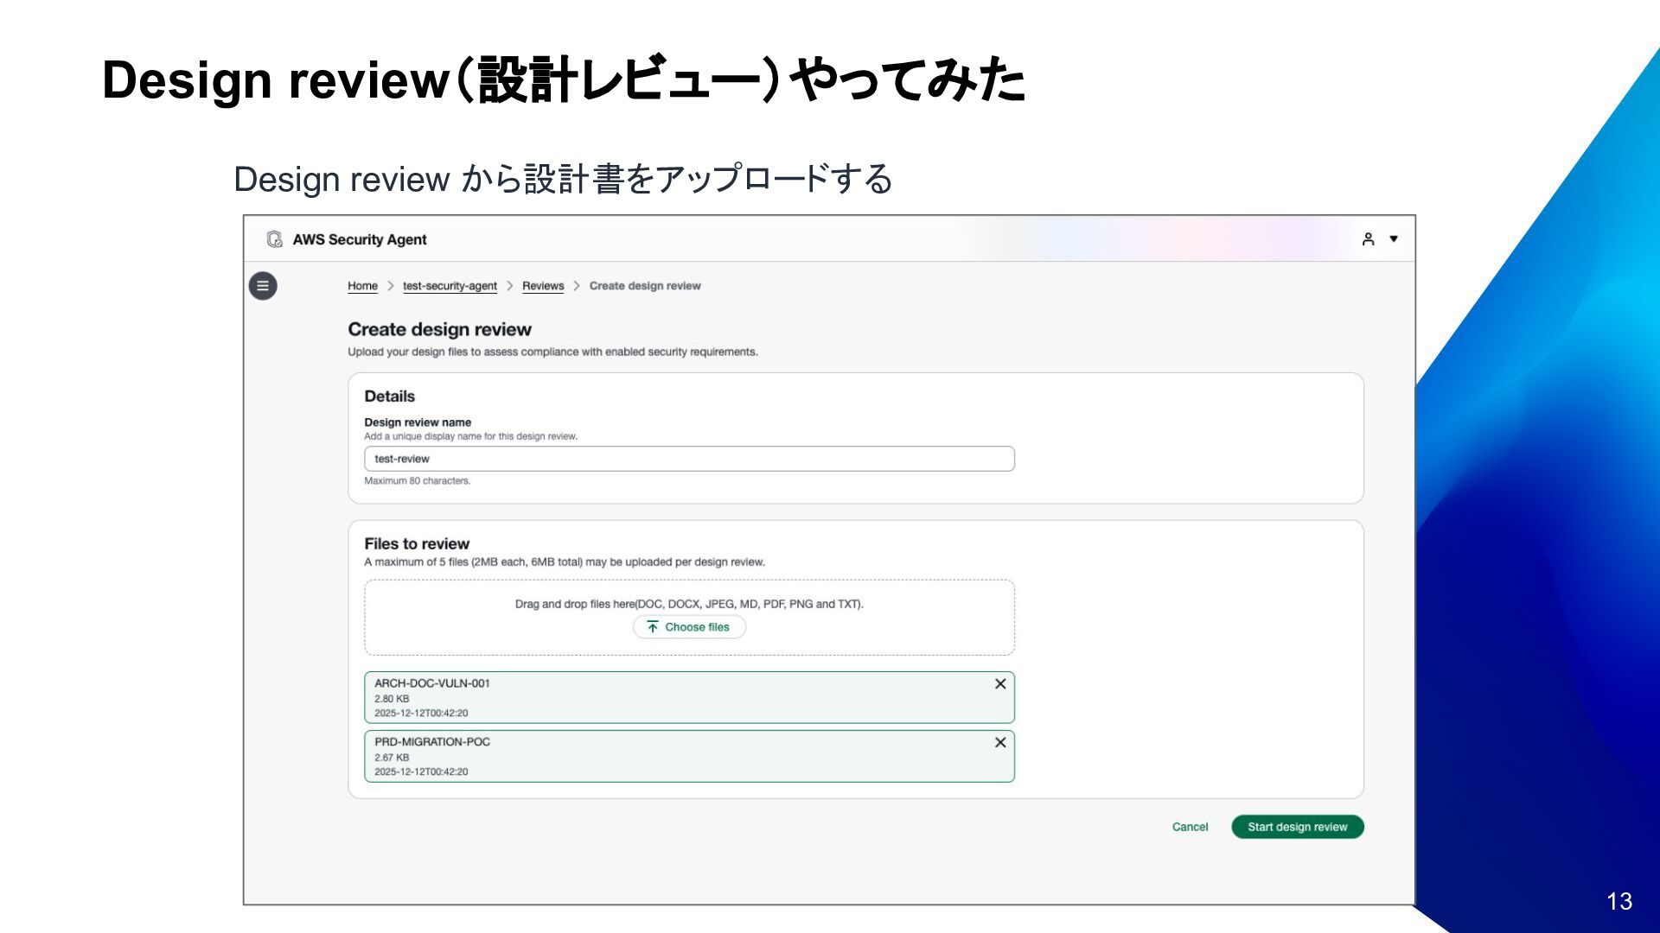
Task: Expand the account dropdown arrow
Action: click(x=1394, y=239)
